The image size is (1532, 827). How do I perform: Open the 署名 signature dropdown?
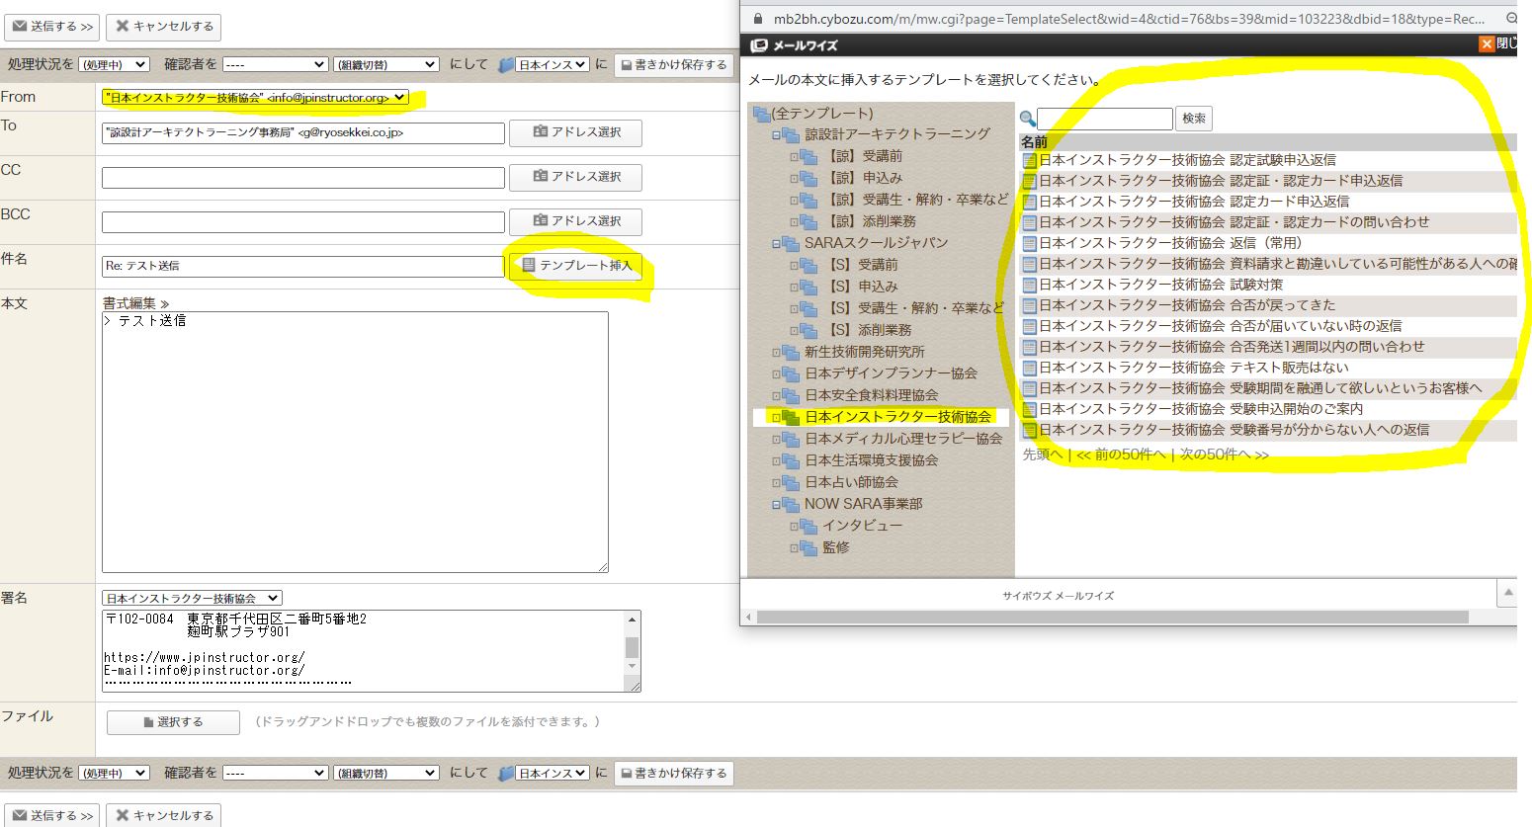192,598
